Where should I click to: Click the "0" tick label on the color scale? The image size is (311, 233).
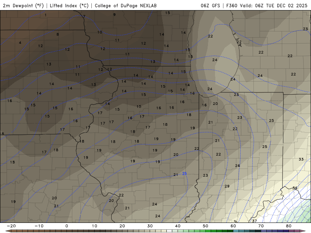point(66,226)
